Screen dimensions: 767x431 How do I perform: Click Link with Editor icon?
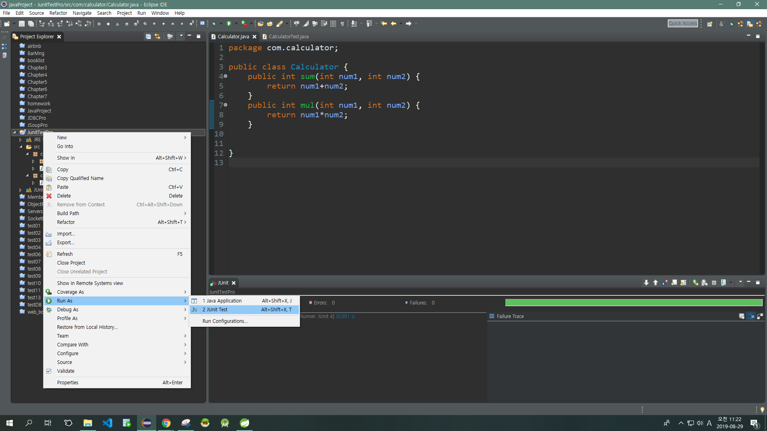click(157, 36)
